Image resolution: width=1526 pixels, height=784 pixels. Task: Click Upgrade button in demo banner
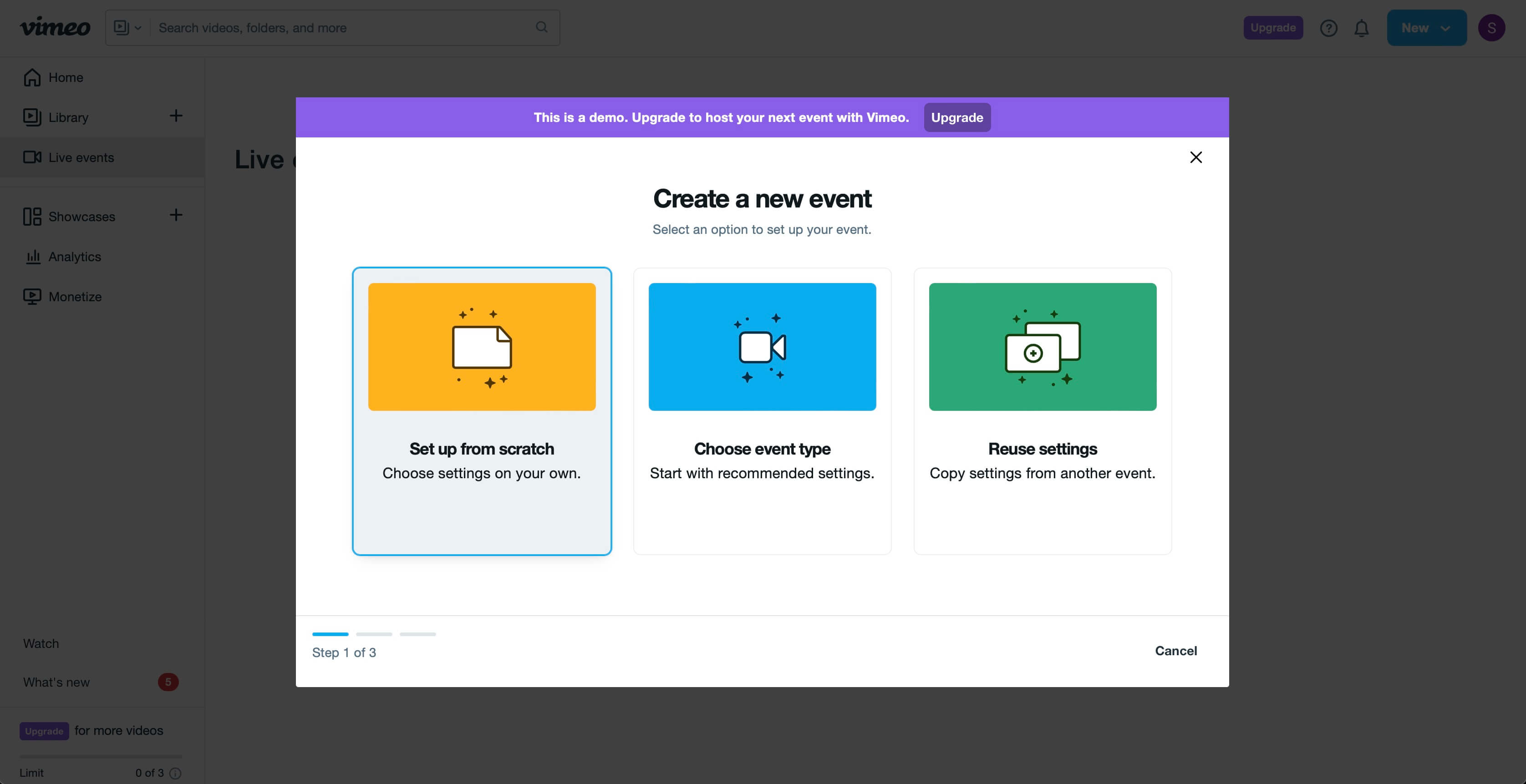957,117
